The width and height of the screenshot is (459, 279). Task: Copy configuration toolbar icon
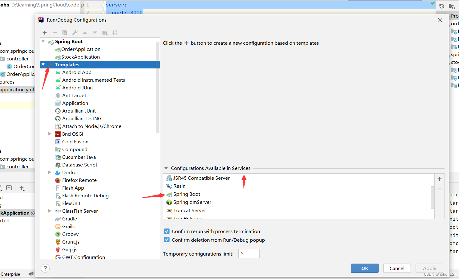point(65,33)
